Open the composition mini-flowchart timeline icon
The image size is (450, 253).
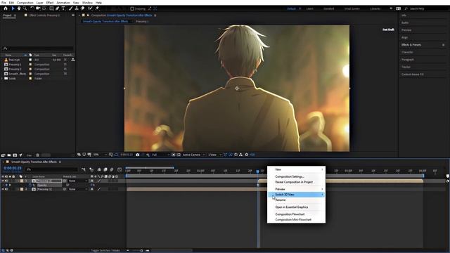click(84, 169)
